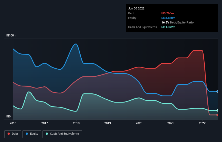The height and width of the screenshot is (142, 222).
Task: Select the 2019 x-axis label
Action: 108,123
